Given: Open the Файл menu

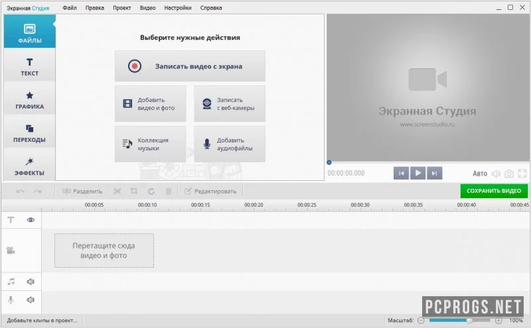Looking at the screenshot, I should [x=70, y=8].
